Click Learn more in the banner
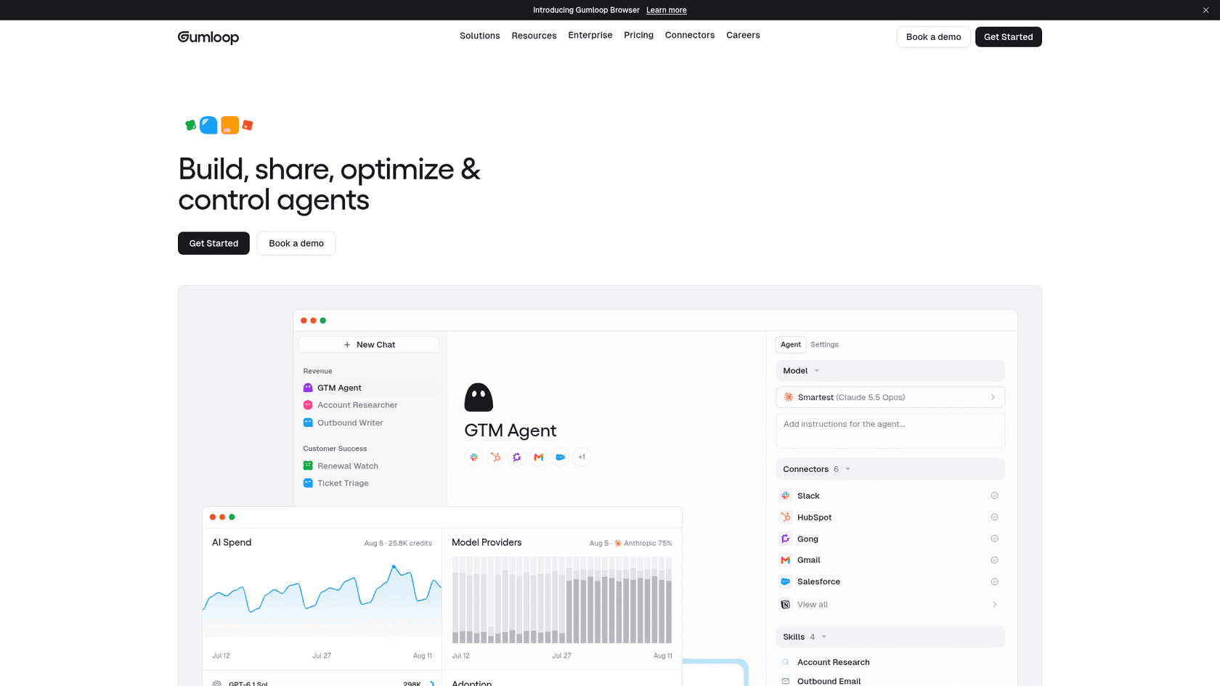 pyautogui.click(x=666, y=10)
